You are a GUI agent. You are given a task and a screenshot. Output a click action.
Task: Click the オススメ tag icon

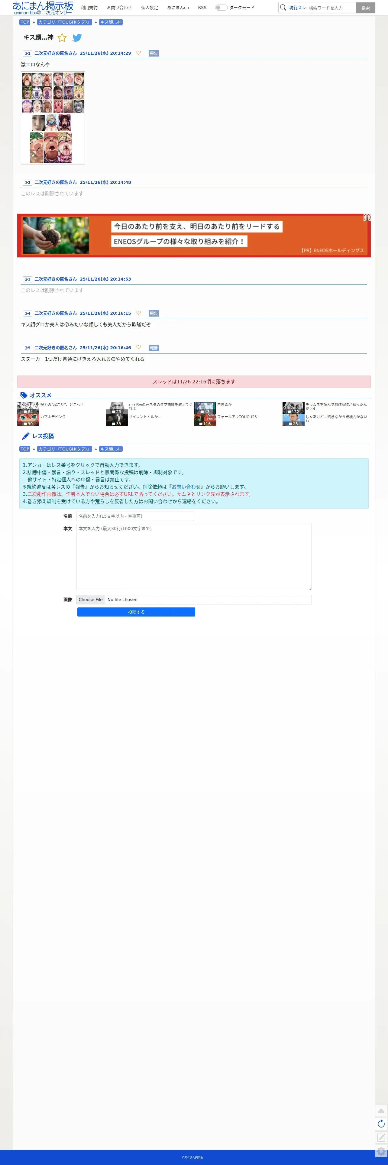[x=24, y=395]
